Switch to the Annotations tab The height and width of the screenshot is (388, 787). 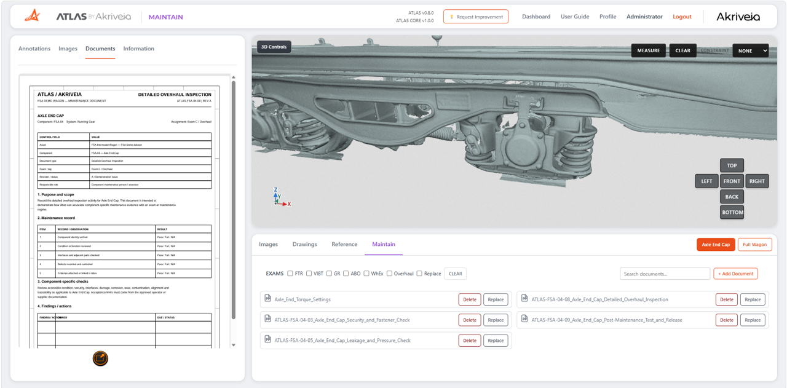[34, 49]
